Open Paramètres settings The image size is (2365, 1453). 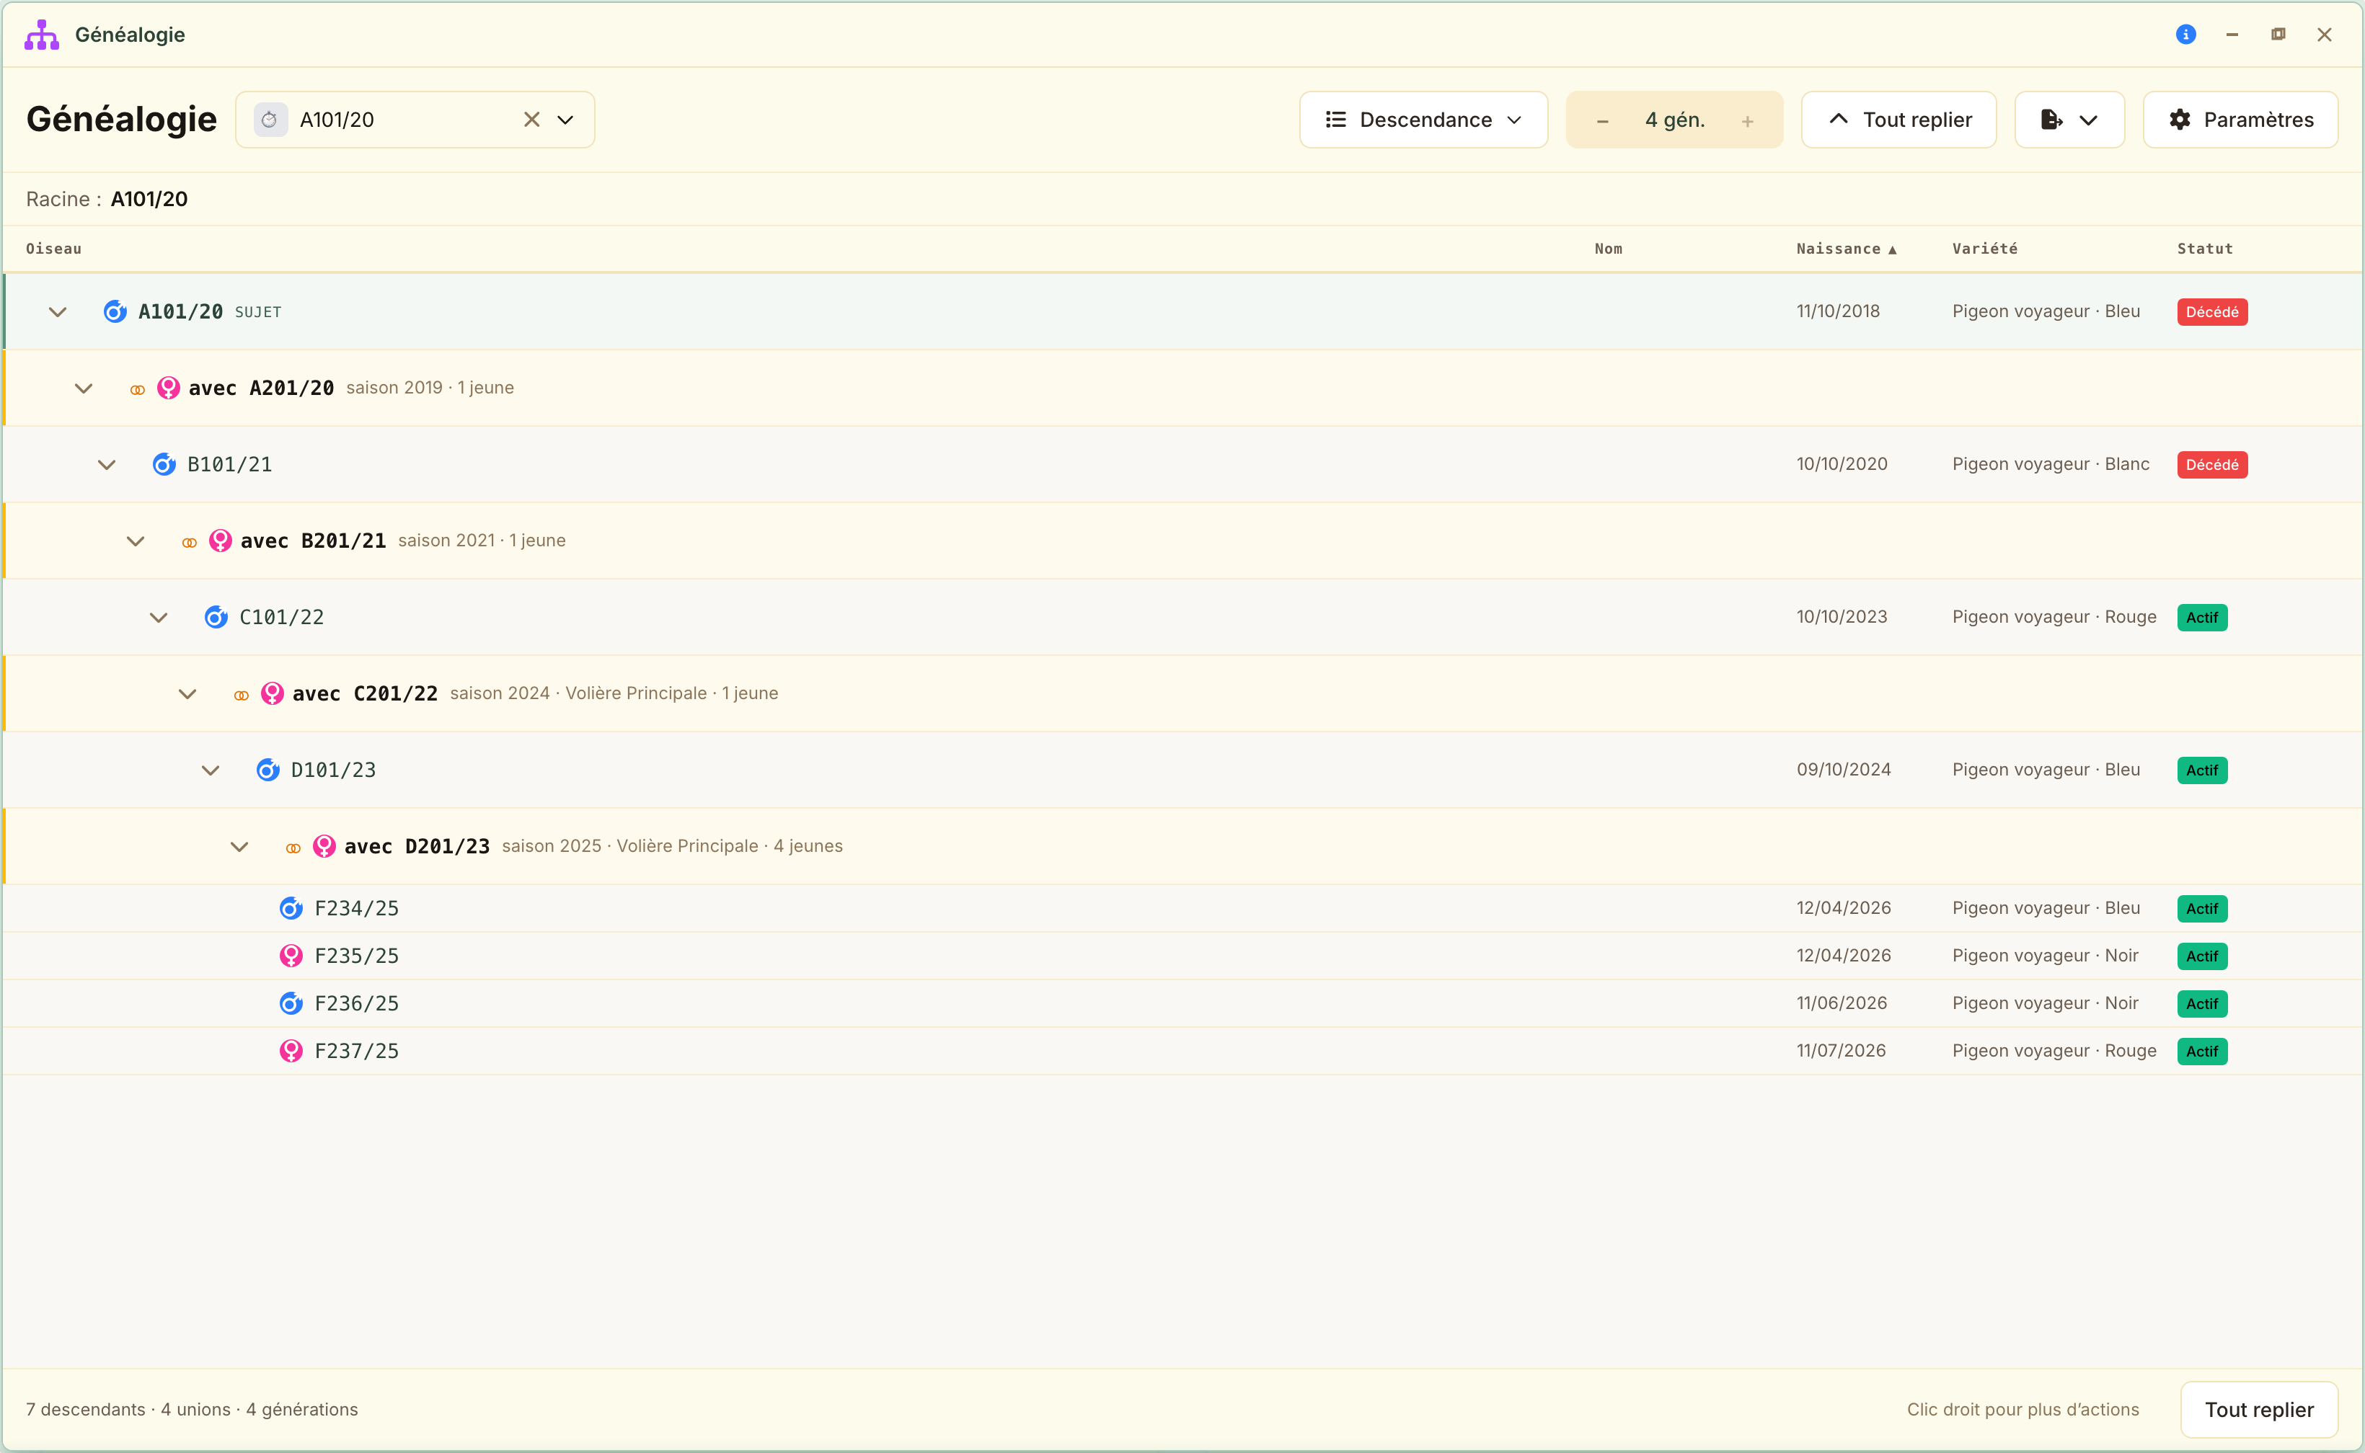[2240, 119]
